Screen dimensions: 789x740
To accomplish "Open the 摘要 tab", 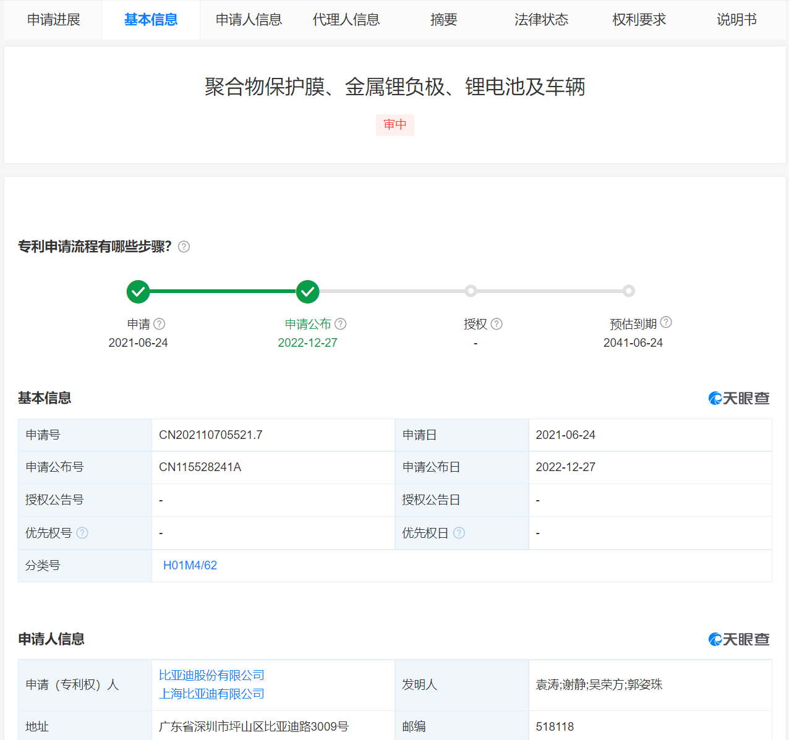I will (444, 20).
